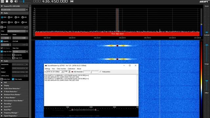Open the SDR# hamburger main menu

pos(2,1)
